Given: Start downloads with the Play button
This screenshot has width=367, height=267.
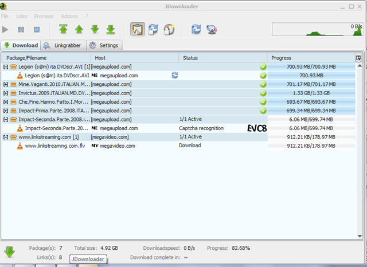Looking at the screenshot, I should pyautogui.click(x=5, y=30).
